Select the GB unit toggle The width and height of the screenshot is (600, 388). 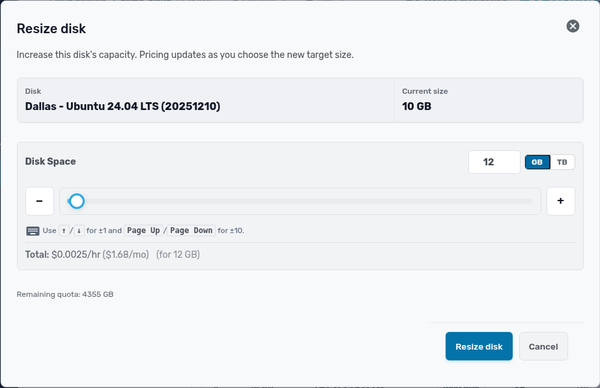pyautogui.click(x=537, y=162)
